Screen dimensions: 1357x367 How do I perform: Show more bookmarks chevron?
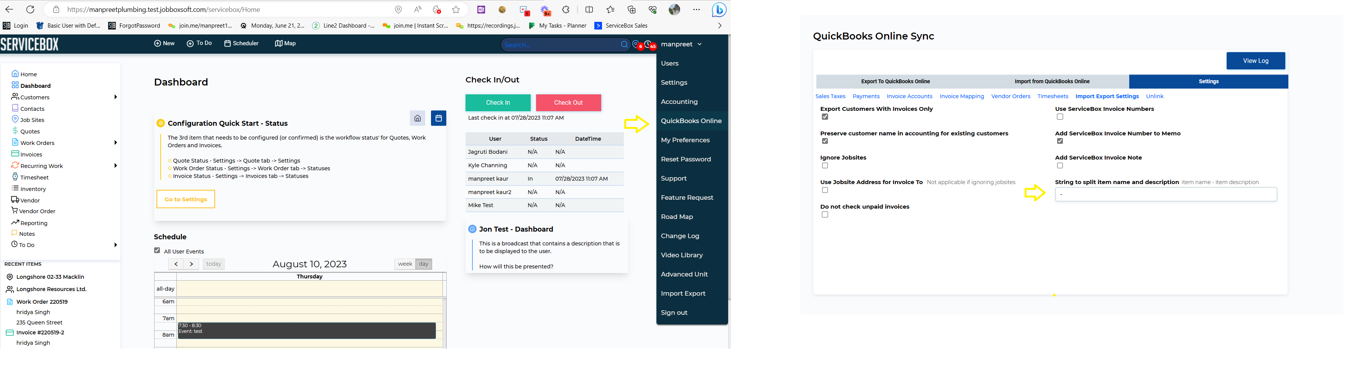(720, 25)
